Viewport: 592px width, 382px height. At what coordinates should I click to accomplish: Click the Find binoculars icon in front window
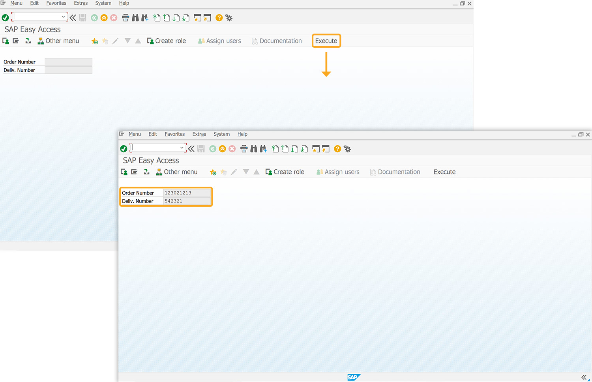254,149
